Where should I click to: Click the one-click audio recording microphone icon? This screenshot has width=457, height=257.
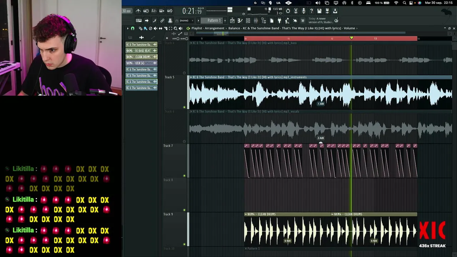pyautogui.click(x=303, y=11)
